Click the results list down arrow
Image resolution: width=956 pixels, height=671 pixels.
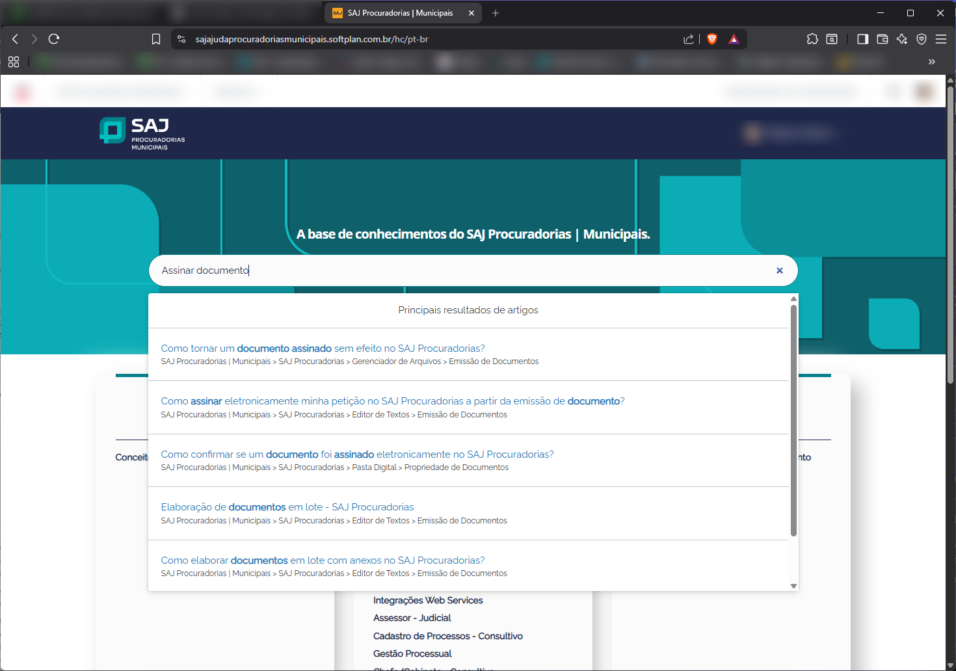click(x=793, y=586)
